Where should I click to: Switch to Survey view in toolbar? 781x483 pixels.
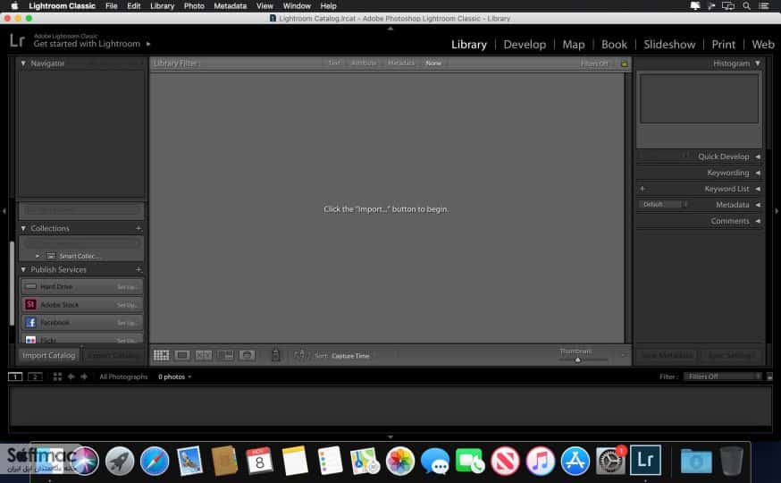pyautogui.click(x=225, y=355)
